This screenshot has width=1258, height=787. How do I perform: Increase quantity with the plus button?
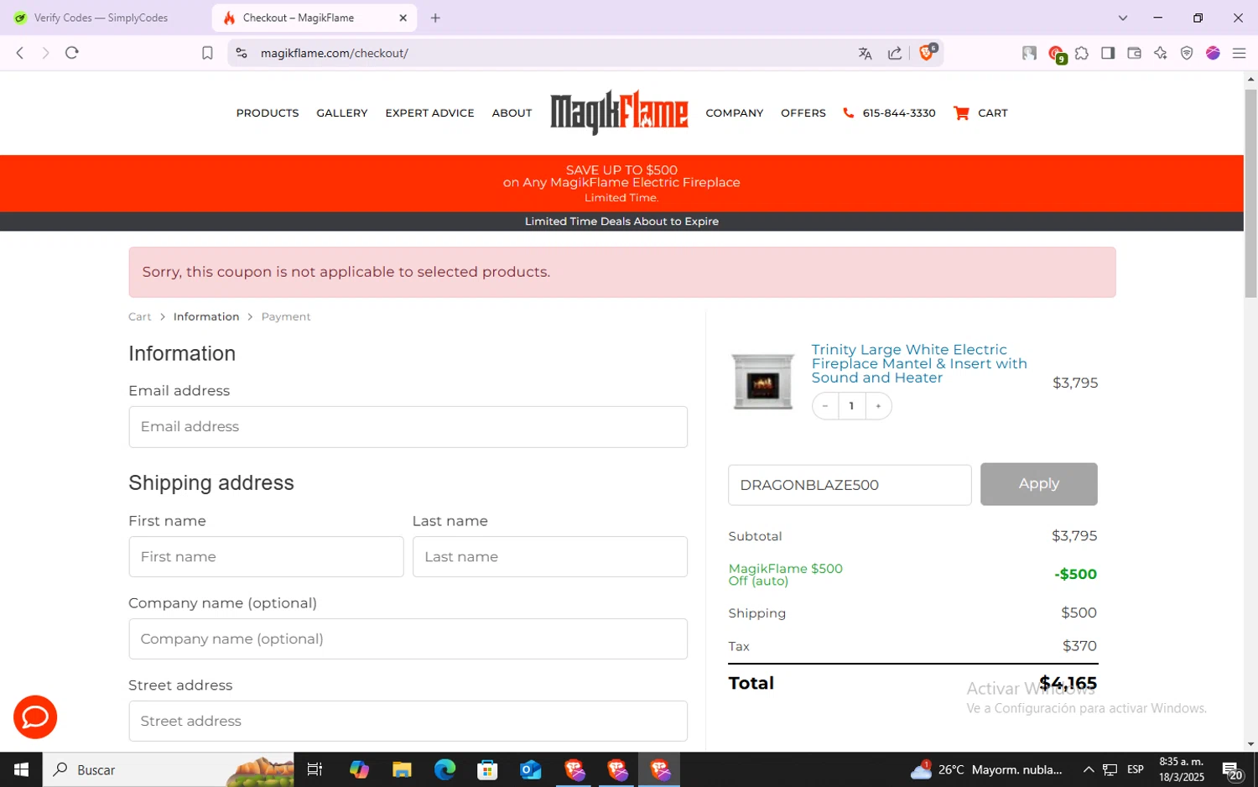[878, 406]
